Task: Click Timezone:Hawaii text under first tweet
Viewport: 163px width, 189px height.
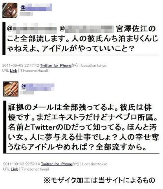Action: tap(34, 70)
